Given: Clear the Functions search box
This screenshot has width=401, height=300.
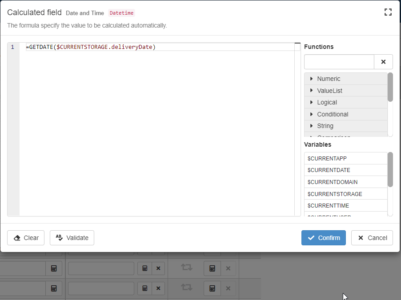Looking at the screenshot, I should (383, 62).
